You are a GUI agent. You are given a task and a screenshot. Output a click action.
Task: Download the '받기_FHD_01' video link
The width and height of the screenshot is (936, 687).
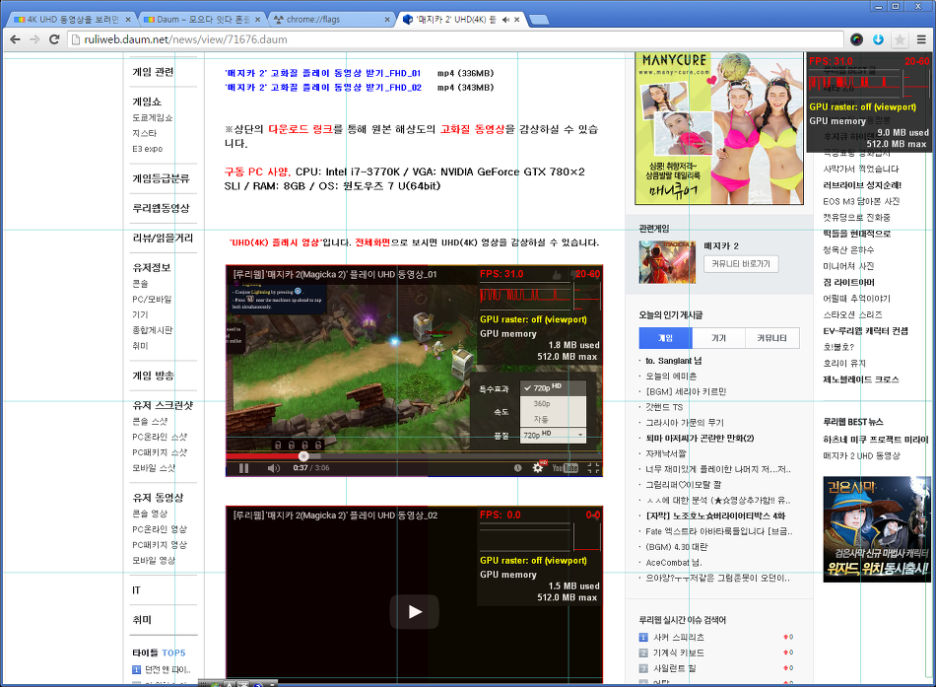323,73
